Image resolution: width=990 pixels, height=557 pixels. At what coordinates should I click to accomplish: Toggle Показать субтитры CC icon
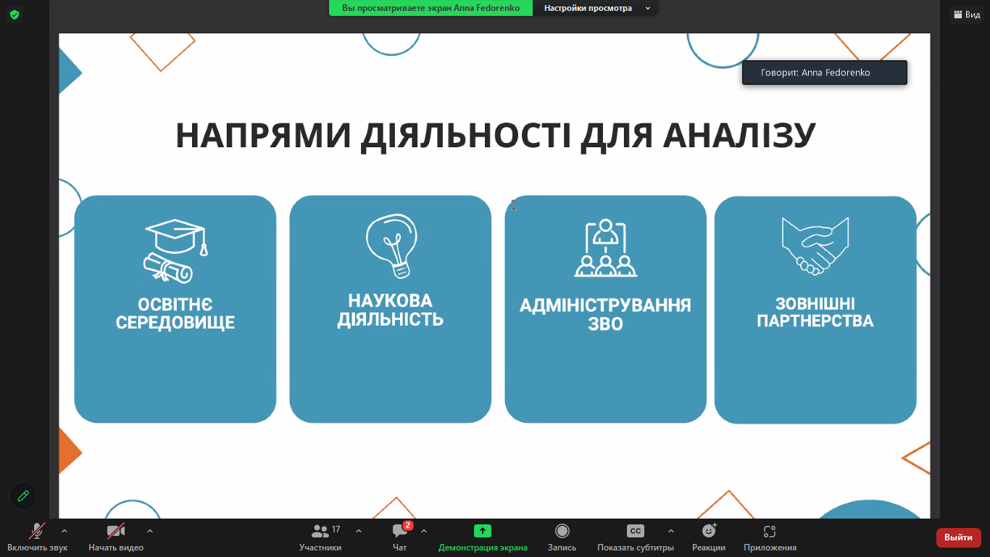636,531
